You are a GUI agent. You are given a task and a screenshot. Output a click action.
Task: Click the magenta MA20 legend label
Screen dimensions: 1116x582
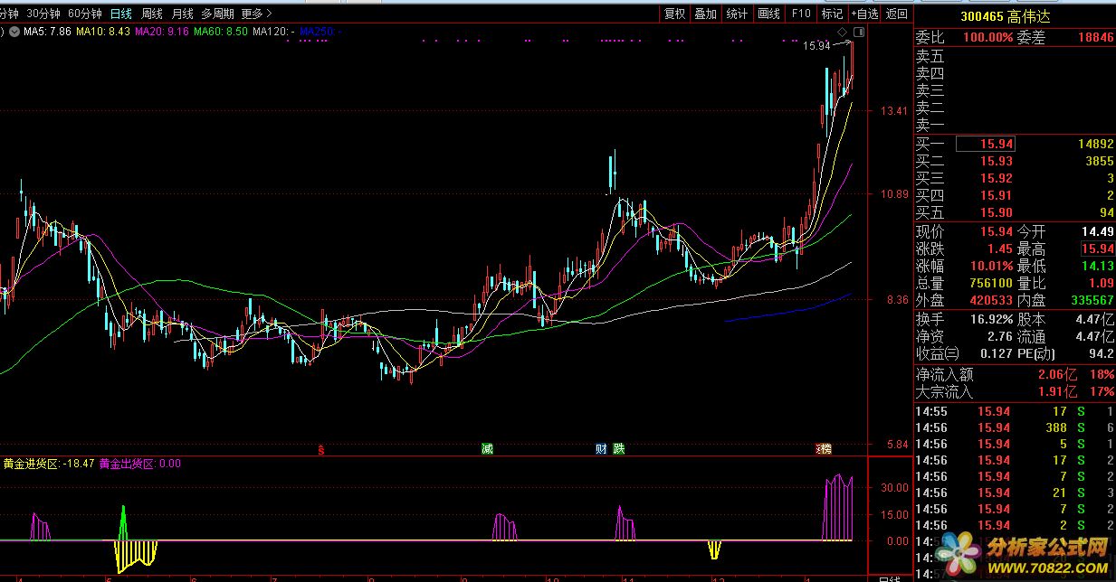point(162,32)
